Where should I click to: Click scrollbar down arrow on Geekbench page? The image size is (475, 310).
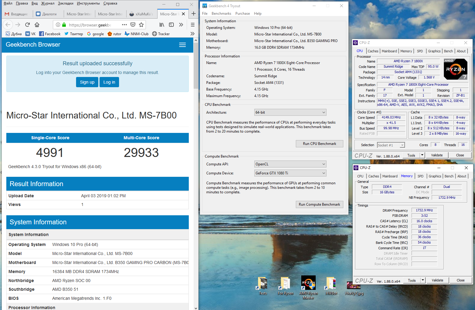196,308
